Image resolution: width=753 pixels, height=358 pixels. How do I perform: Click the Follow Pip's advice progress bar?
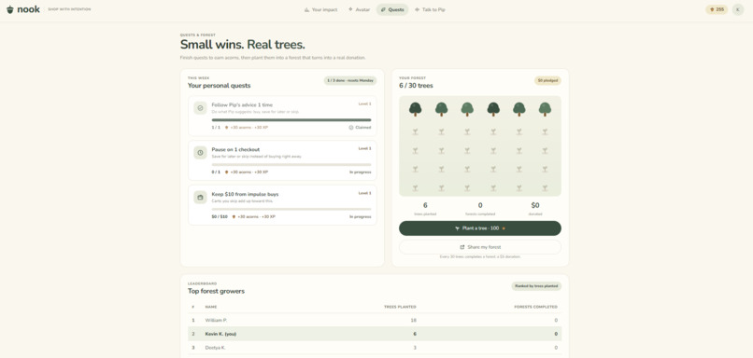pos(291,120)
